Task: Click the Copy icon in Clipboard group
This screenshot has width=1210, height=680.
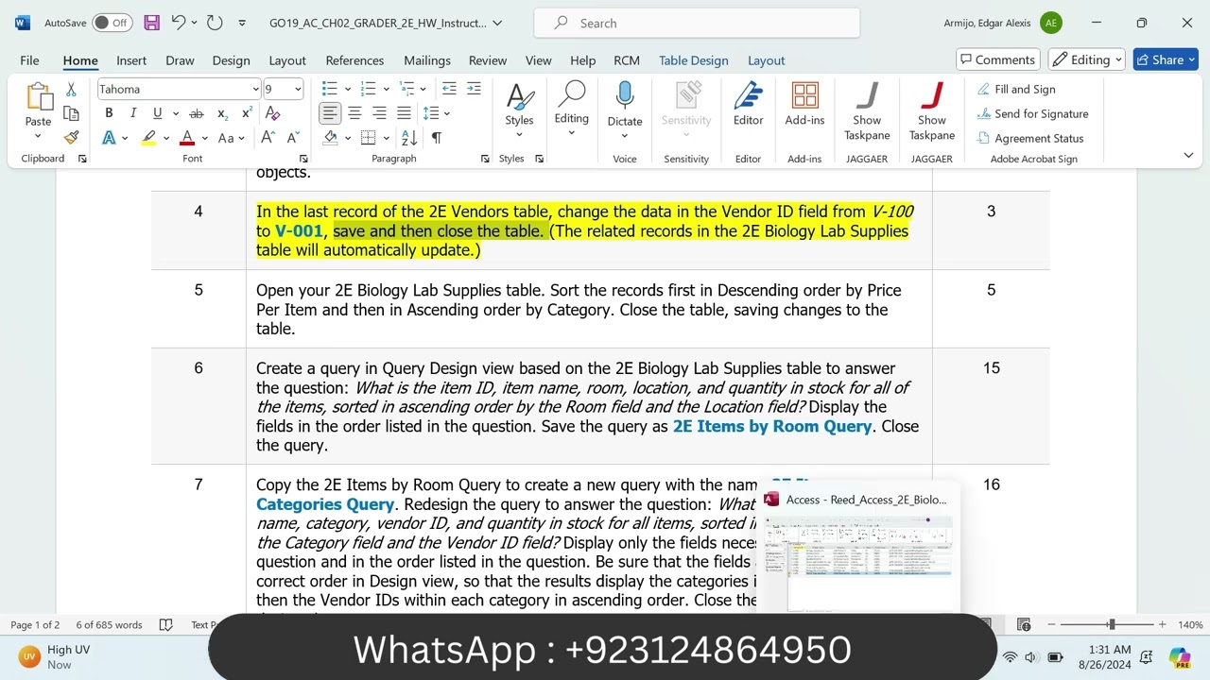Action: 71,113
